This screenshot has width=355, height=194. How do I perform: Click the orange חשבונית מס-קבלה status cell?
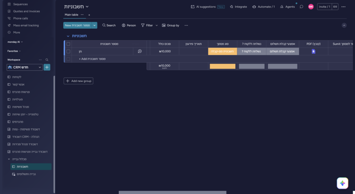click(x=223, y=51)
